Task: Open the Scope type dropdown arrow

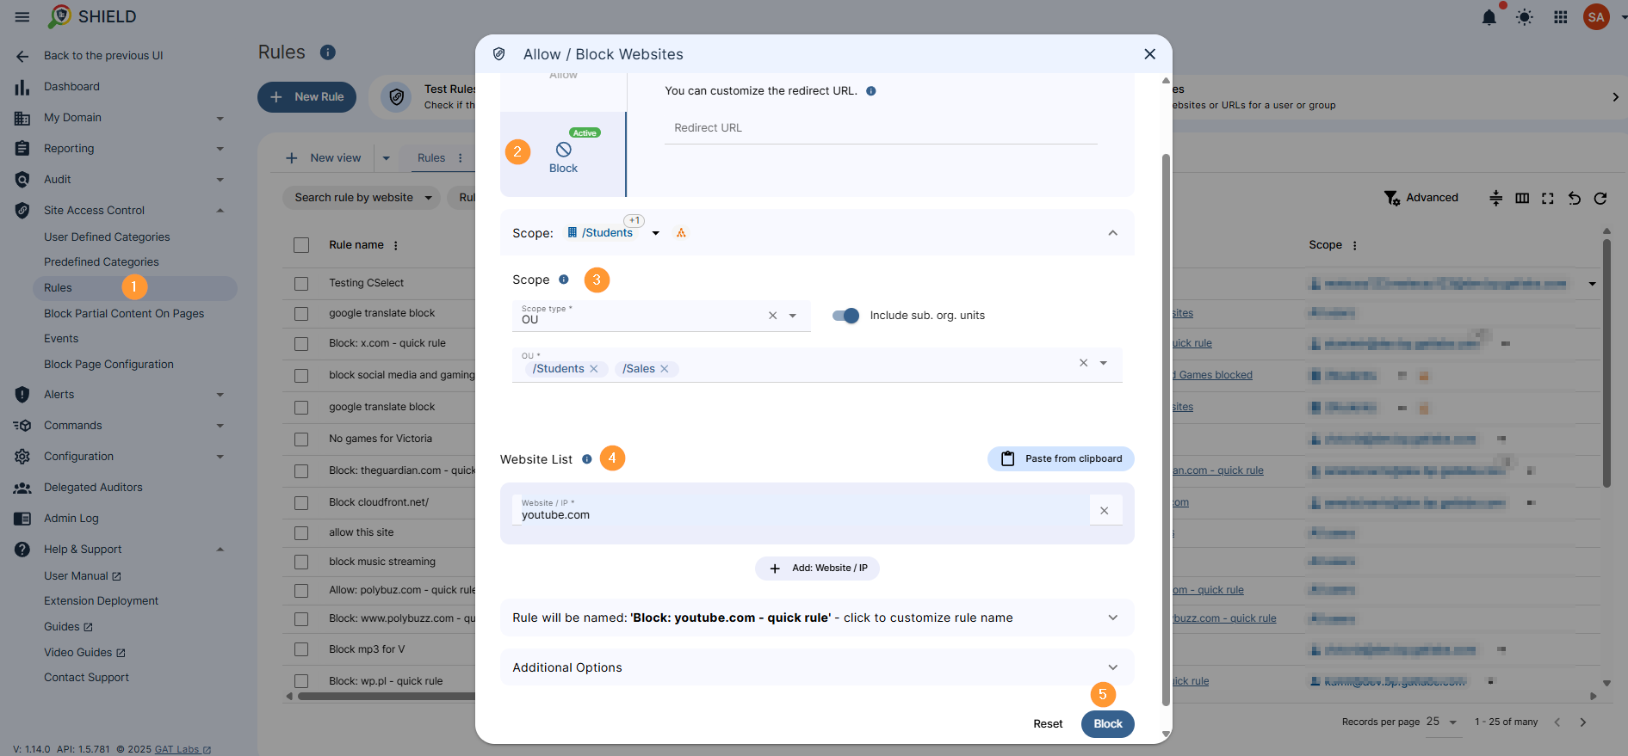Action: coord(793,316)
